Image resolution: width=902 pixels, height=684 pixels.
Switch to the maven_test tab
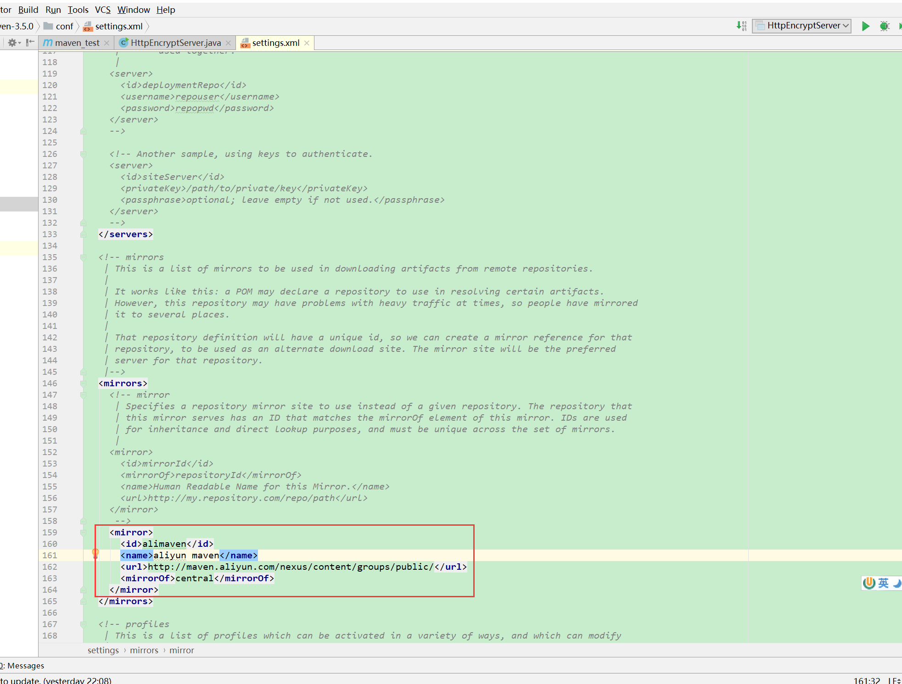(76, 43)
